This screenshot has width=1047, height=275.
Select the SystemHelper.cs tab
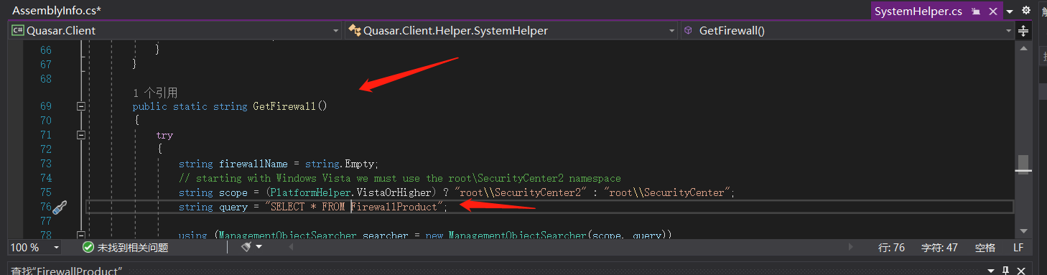pyautogui.click(x=918, y=11)
